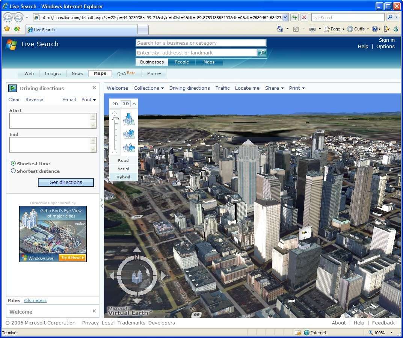This screenshot has height=338, width=403.
Task: Click the printer icon in IE toolbar
Action: (312, 29)
